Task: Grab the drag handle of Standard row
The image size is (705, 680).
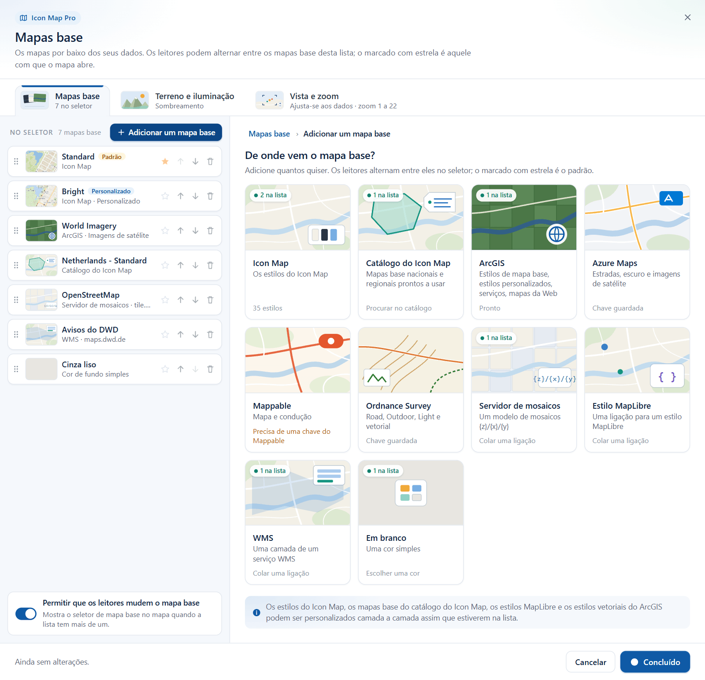Action: tap(16, 161)
